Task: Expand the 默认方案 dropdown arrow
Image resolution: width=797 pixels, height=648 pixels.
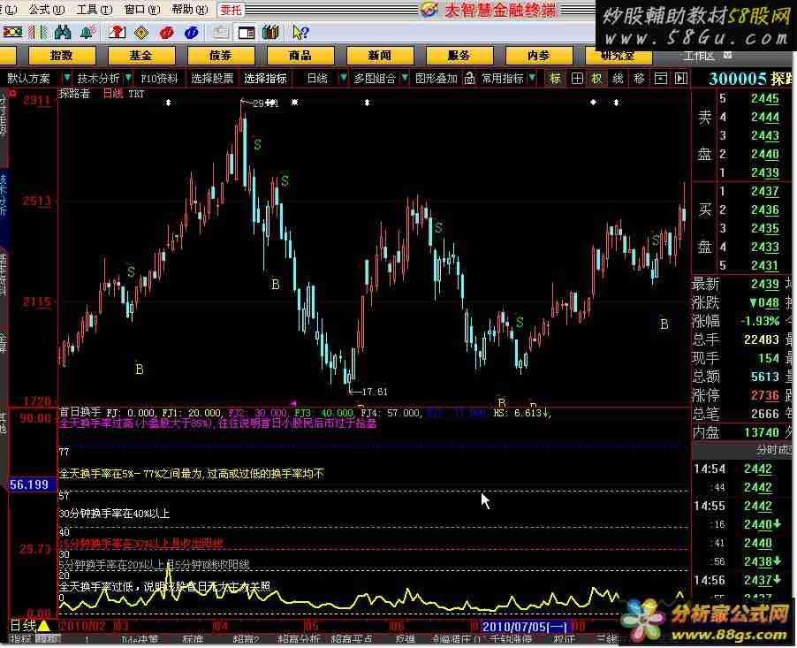Action: tap(66, 79)
